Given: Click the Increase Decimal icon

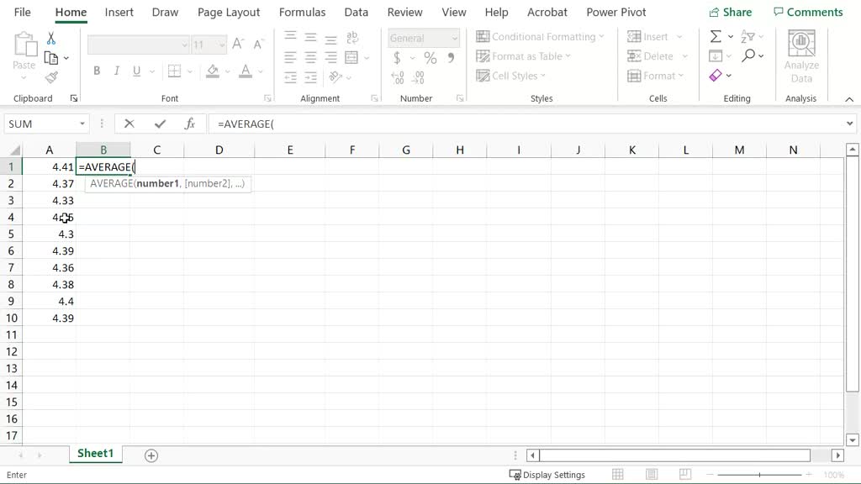Looking at the screenshot, I should click(x=398, y=77).
